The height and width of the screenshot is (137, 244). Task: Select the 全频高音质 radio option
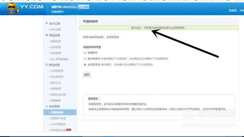(x=85, y=65)
